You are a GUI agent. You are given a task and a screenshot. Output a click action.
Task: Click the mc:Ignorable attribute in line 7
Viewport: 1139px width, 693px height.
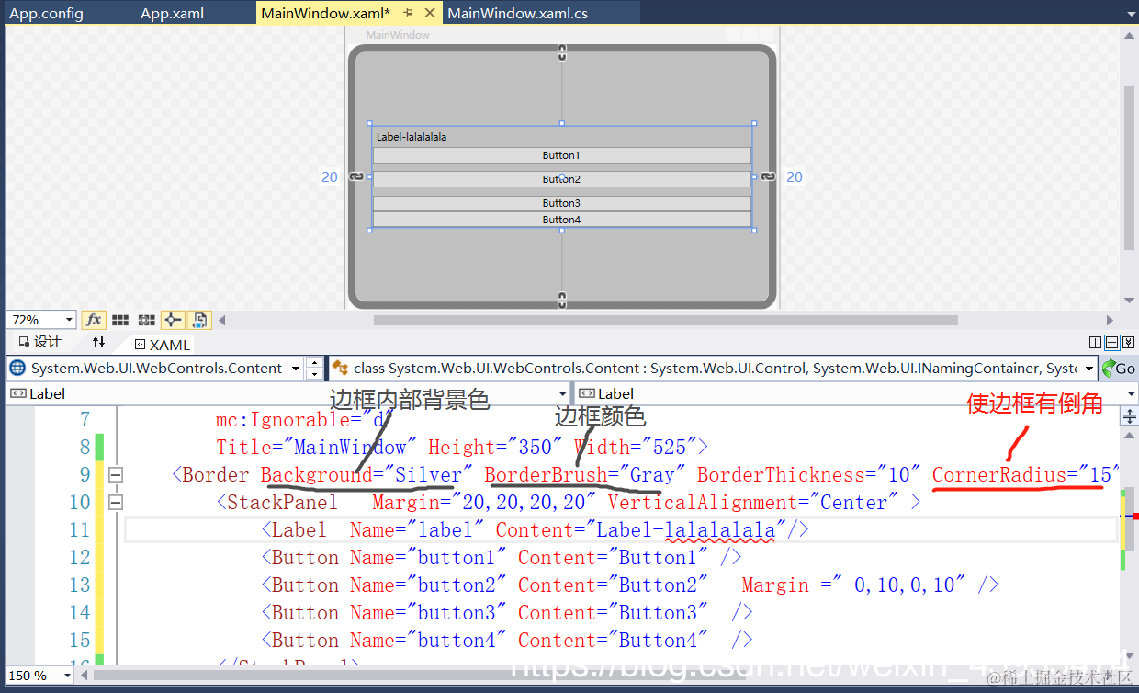click(283, 420)
